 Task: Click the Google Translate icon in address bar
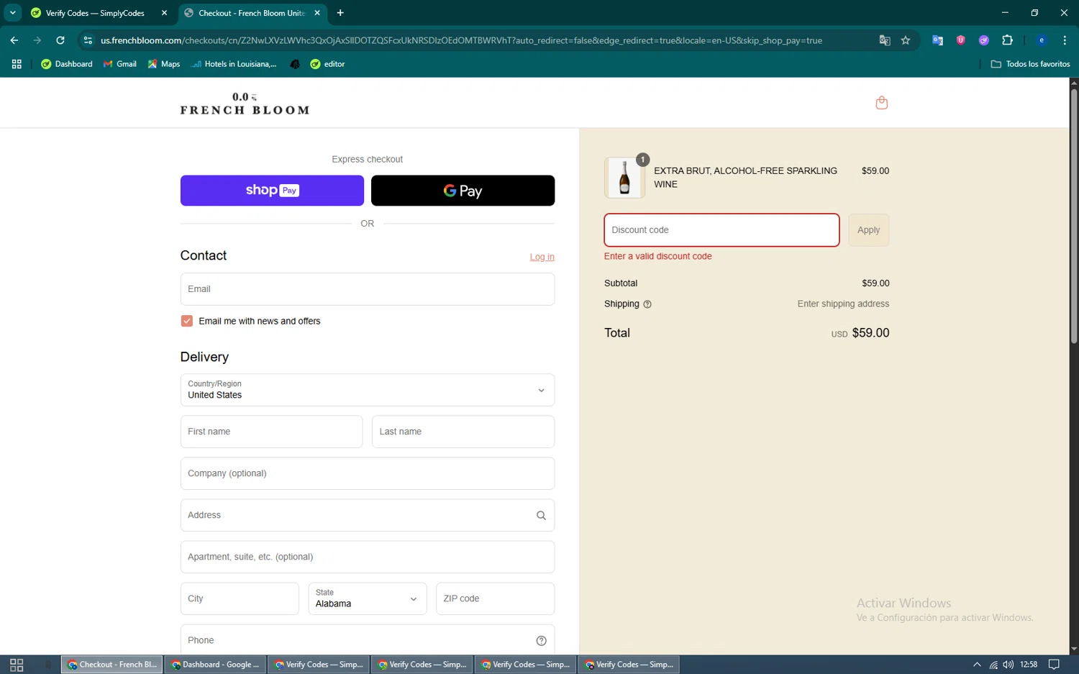[x=885, y=40]
